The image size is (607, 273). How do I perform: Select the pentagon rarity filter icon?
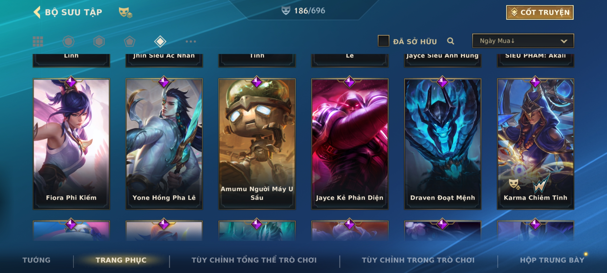tap(129, 41)
